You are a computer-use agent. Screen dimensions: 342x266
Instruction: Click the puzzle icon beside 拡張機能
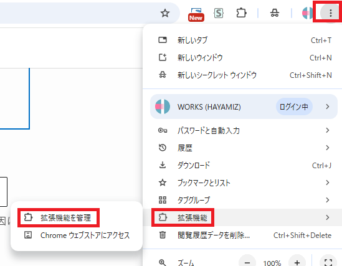click(x=163, y=217)
